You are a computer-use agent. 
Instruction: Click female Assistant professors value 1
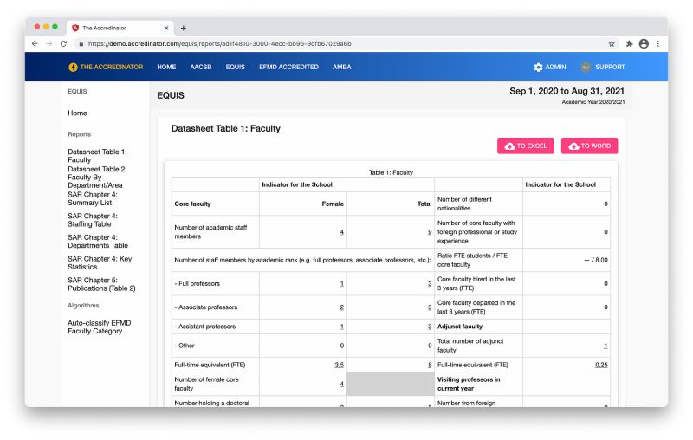click(x=341, y=327)
